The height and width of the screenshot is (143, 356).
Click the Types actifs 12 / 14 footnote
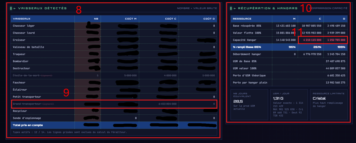pyautogui.click(x=70, y=132)
